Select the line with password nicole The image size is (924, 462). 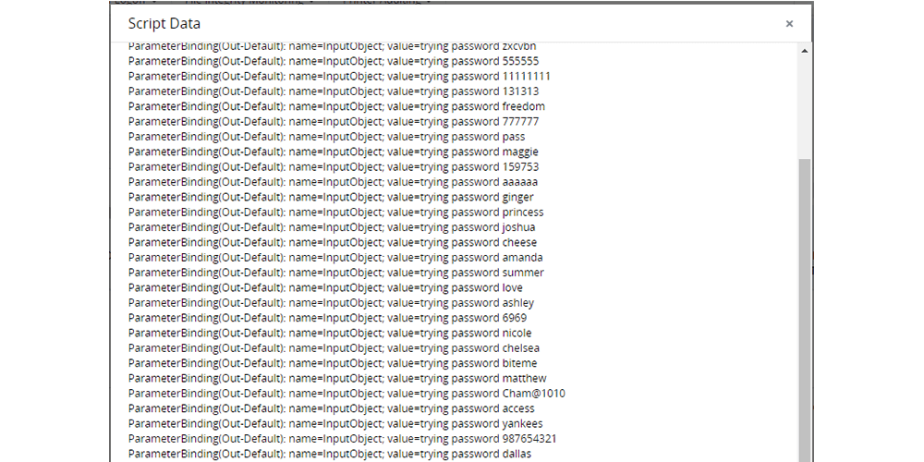[330, 333]
